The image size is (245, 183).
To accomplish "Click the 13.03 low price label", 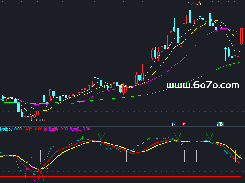I will [40, 120].
